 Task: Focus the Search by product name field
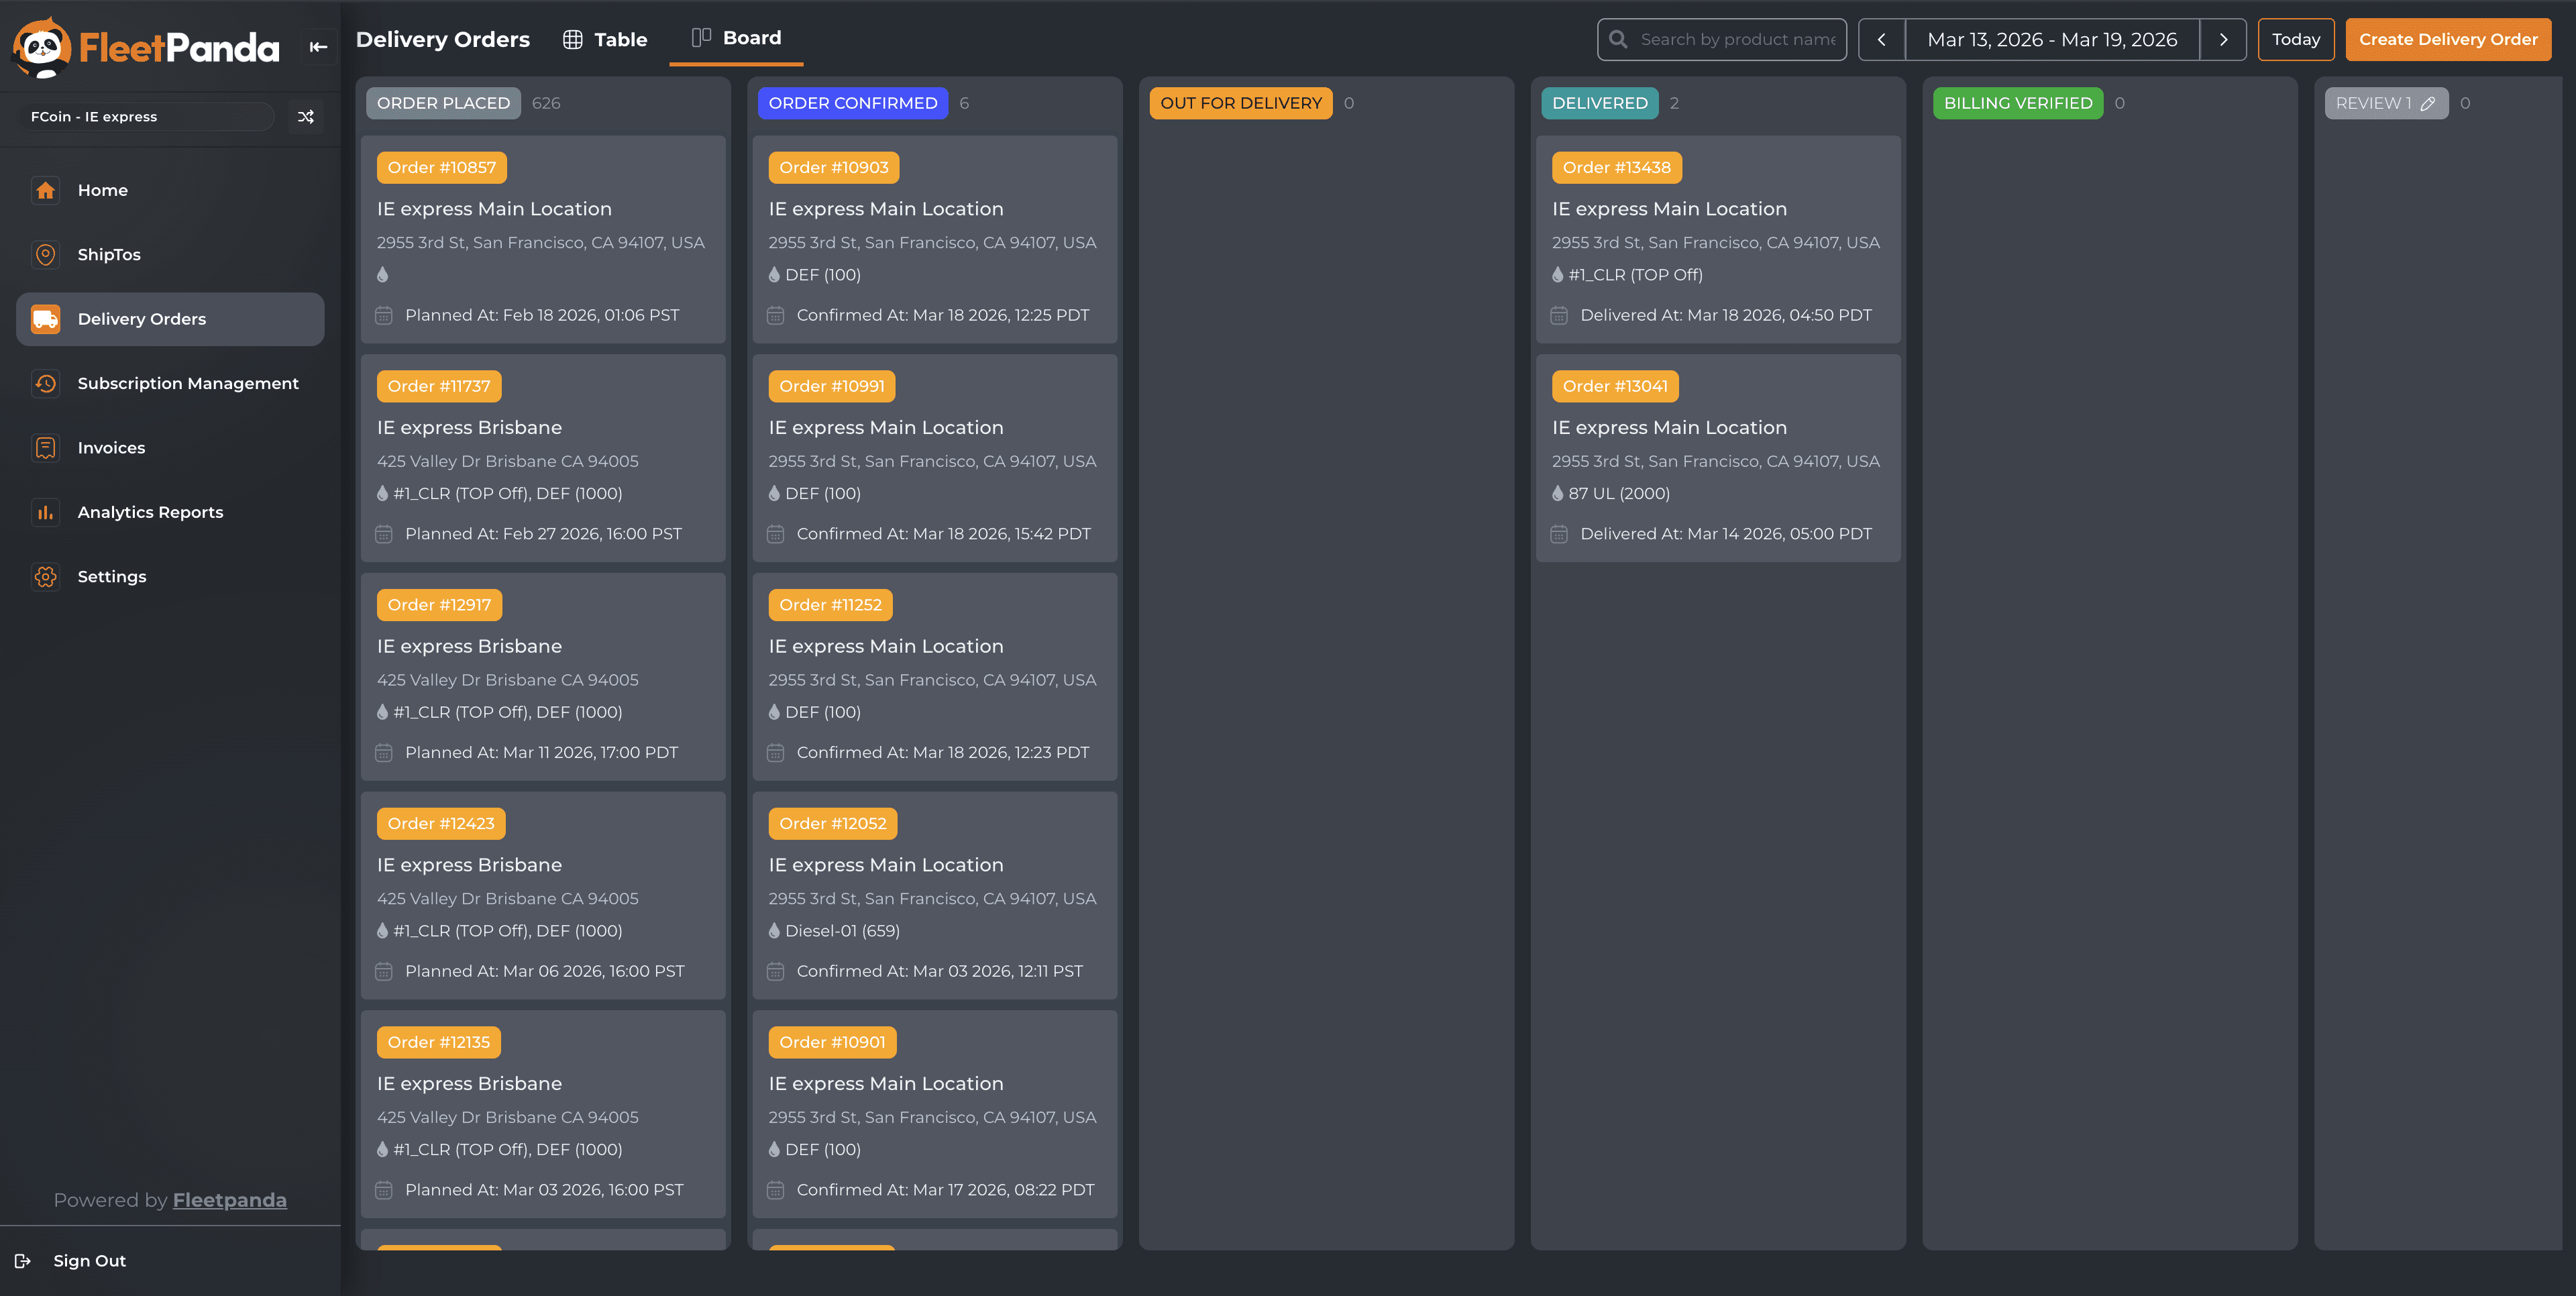[x=1736, y=40]
